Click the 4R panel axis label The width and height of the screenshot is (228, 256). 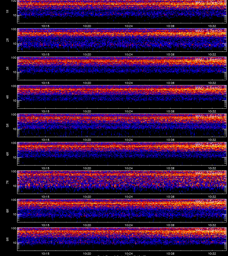(x=7, y=97)
